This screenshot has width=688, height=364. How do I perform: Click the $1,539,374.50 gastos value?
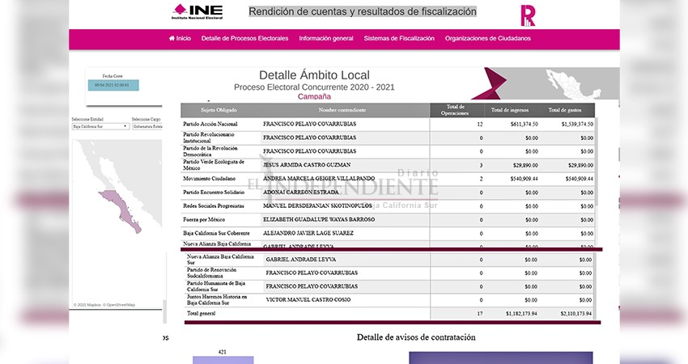point(577,124)
